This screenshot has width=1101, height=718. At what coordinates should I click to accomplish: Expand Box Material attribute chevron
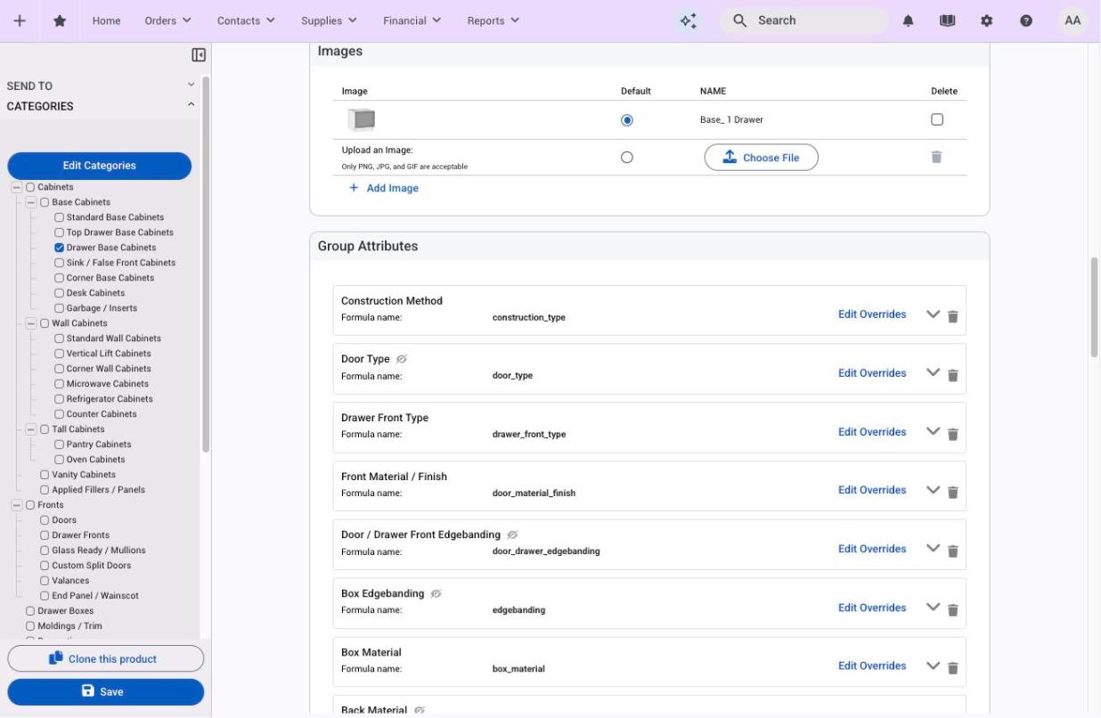(934, 665)
